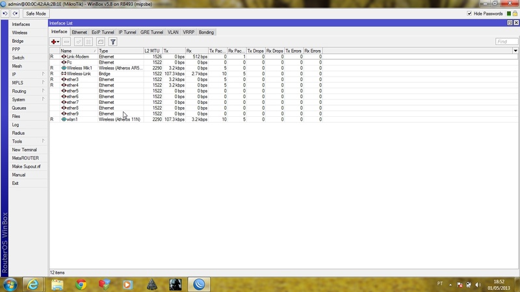
Task: Sort by the L2 MTU column header
Action: click(x=153, y=51)
